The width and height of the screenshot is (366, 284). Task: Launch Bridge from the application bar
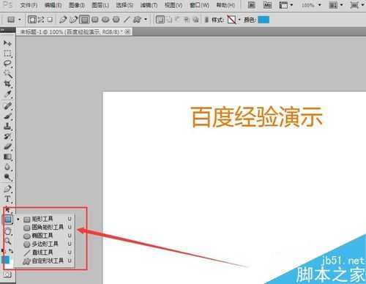(252, 5)
